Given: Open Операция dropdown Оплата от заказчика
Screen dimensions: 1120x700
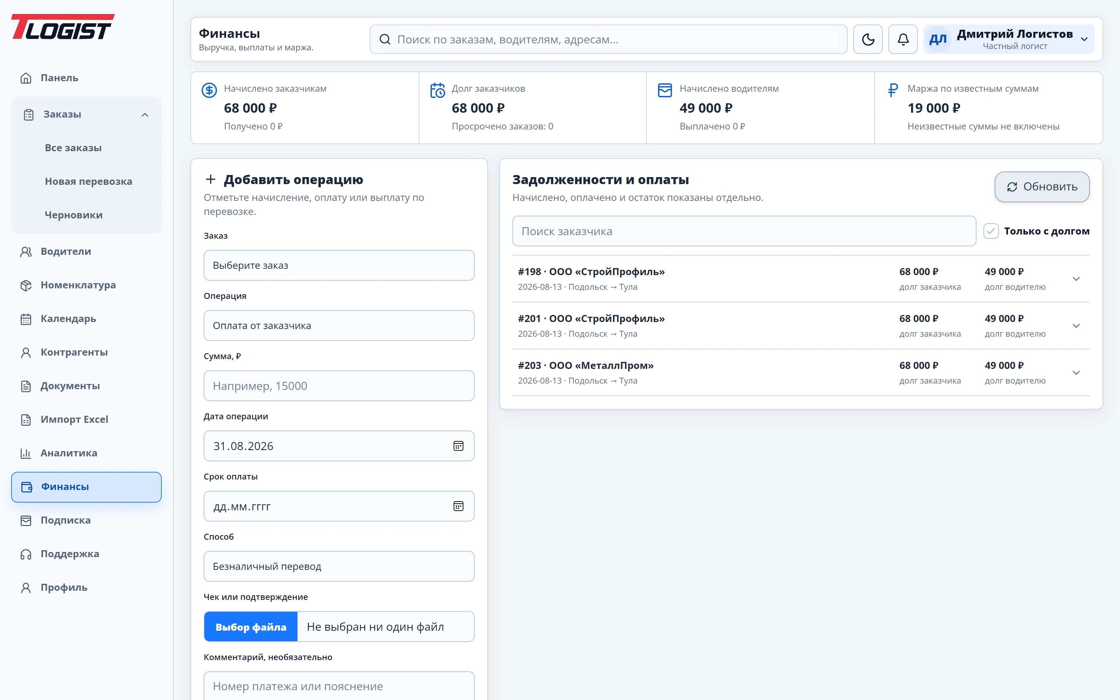Looking at the screenshot, I should pos(339,325).
